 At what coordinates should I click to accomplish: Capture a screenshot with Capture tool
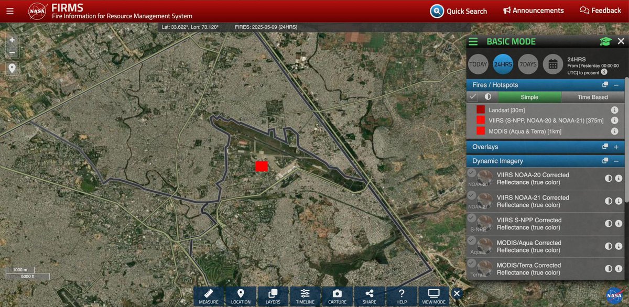[x=337, y=297]
